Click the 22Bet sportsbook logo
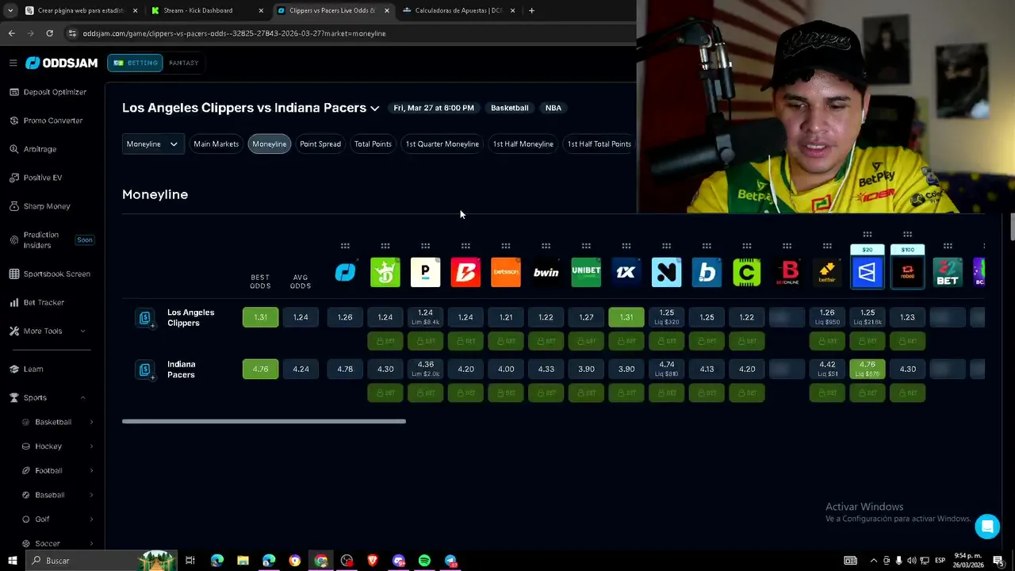Viewport: 1015px width, 571px height. coord(948,272)
